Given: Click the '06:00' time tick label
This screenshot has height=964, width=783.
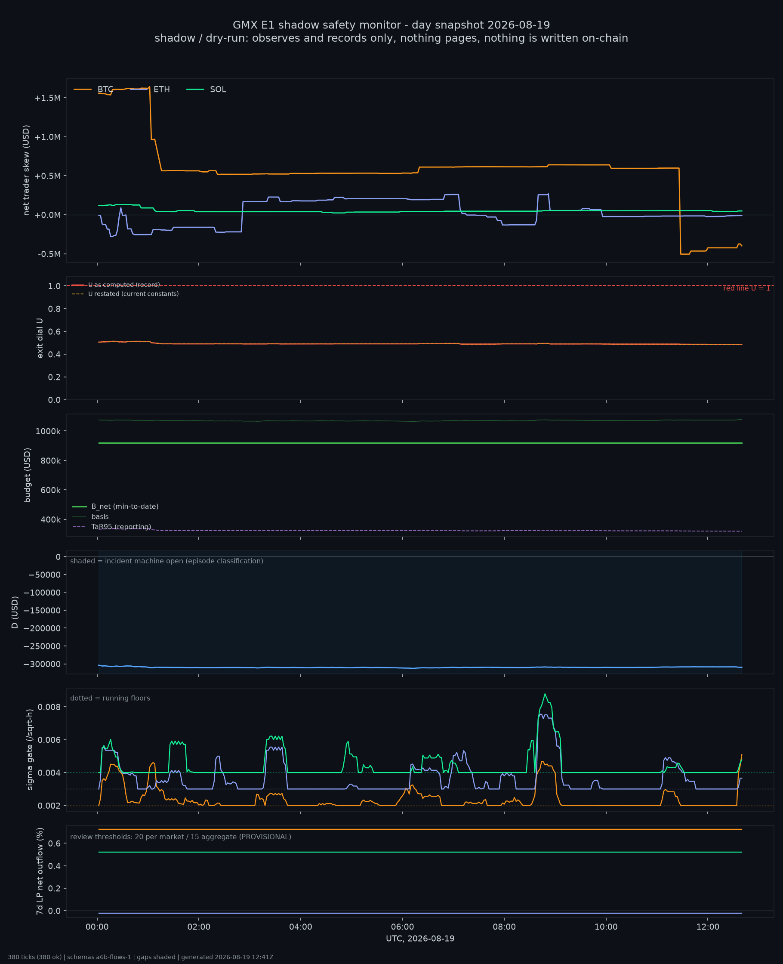Looking at the screenshot, I should [402, 927].
